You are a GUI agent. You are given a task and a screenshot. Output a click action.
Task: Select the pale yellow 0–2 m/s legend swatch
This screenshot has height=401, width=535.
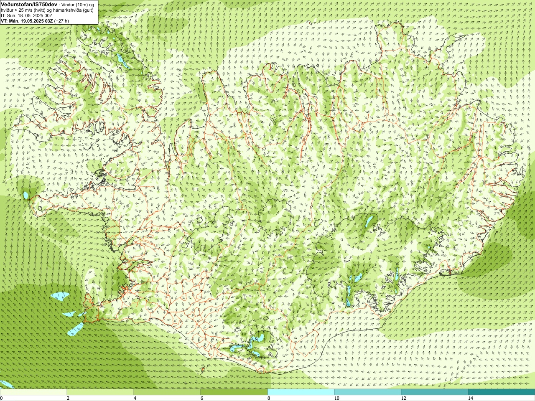33,392
